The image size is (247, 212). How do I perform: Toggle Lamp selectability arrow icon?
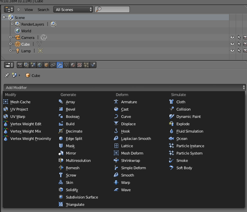[x=239, y=51]
